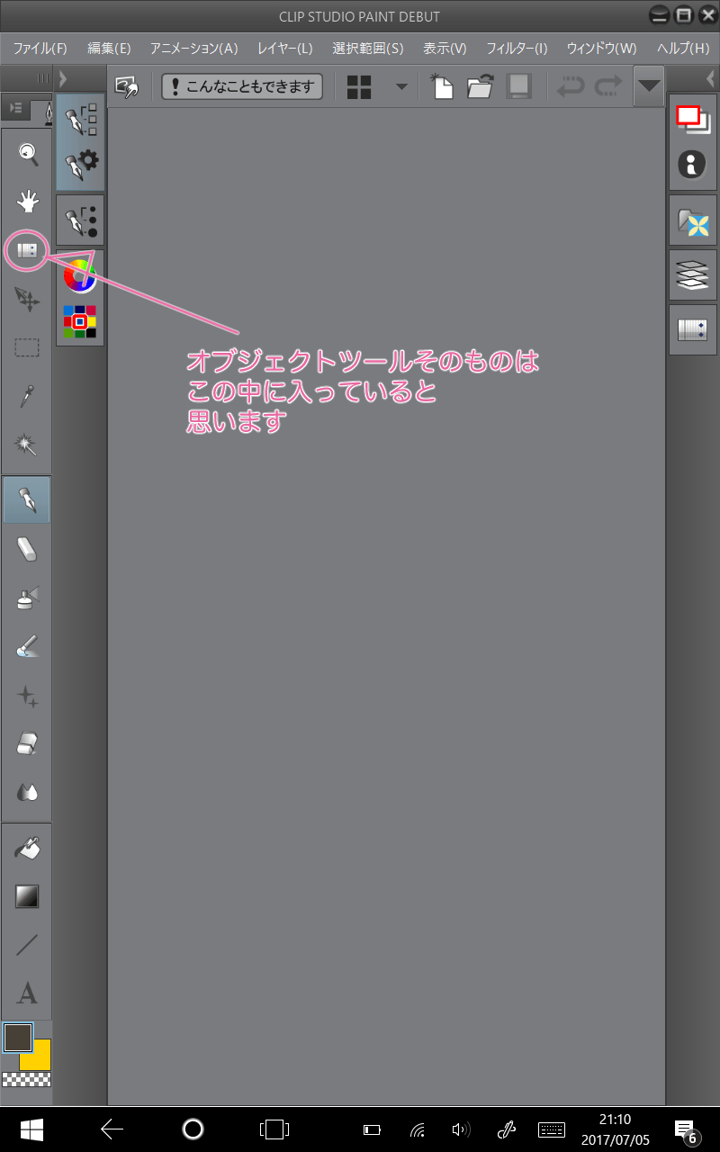Click the main drawing color swatch
This screenshot has width=720, height=1152.
[18, 1035]
